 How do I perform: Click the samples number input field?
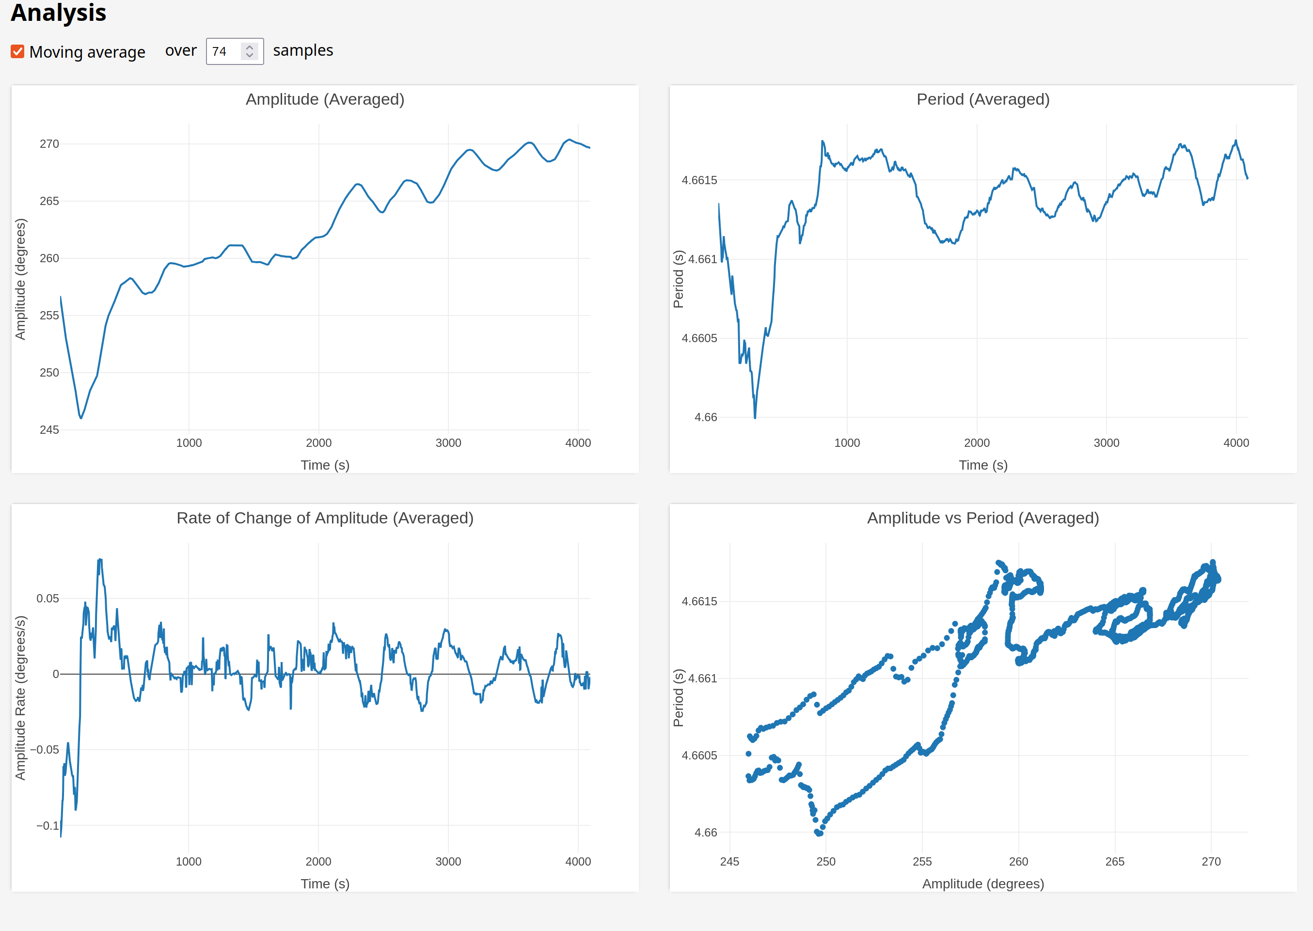pos(224,51)
